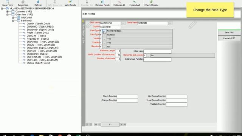Click the 1/1 record counter box
Image resolution: width=242 pixels, height=136 pixels.
click(110, 125)
